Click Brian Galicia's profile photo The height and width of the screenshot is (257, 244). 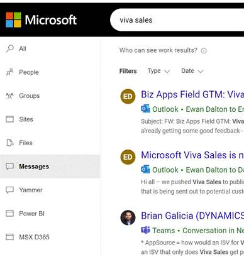click(128, 217)
